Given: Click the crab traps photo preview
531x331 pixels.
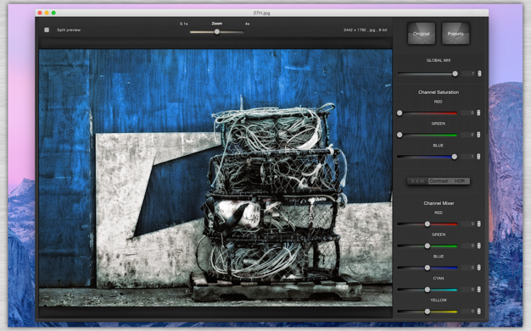Looking at the screenshot, I should pos(215,178).
